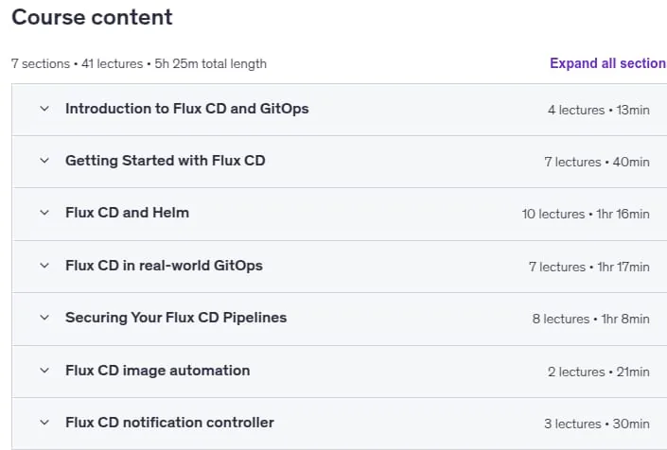
Task: Expand chevron for Introduction to Flux CD and GitOps
Action: [x=44, y=109]
